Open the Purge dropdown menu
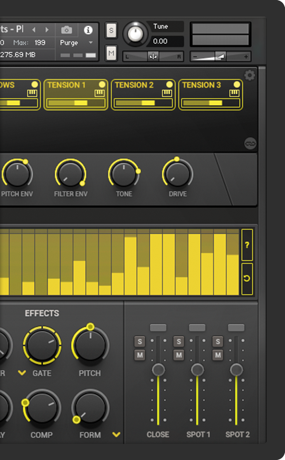 [76, 43]
